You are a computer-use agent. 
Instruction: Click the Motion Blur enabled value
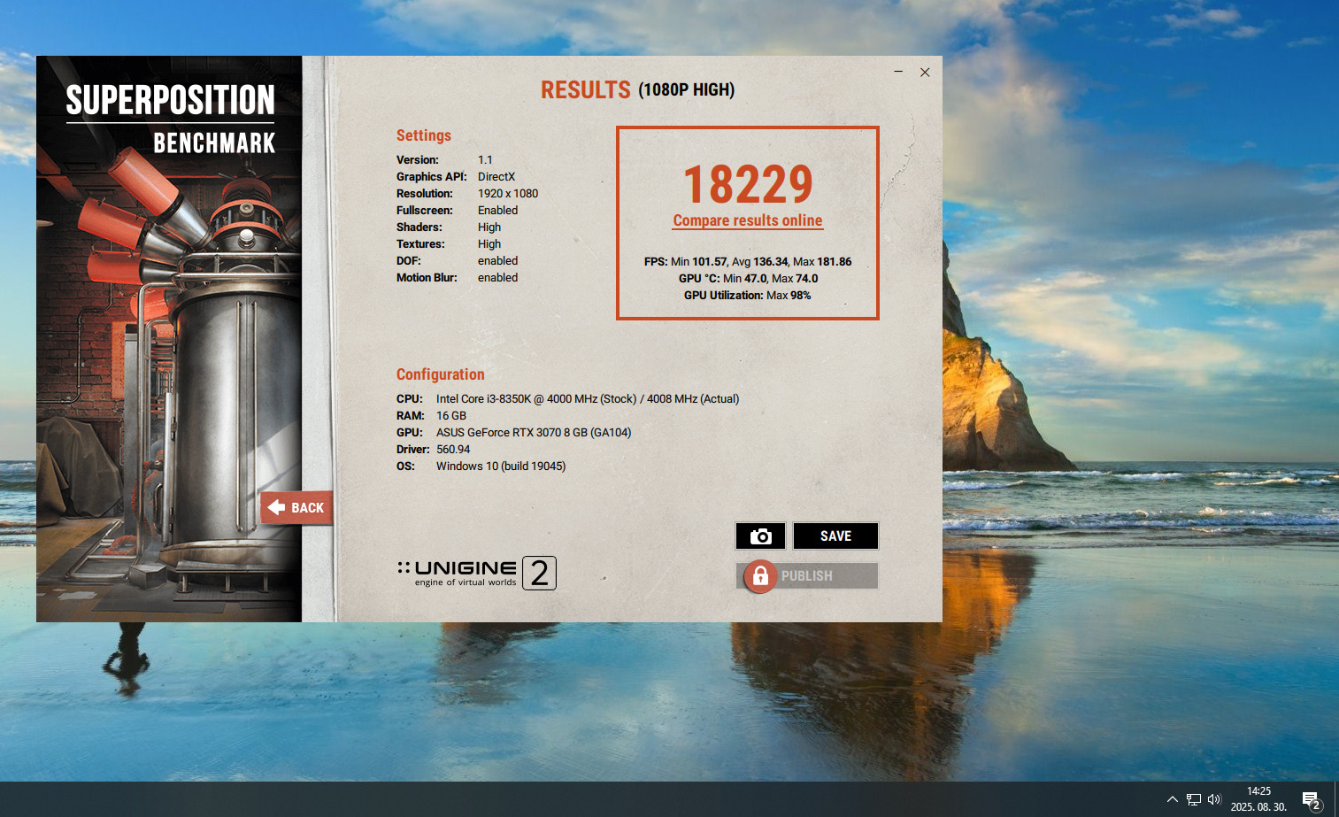pos(498,278)
